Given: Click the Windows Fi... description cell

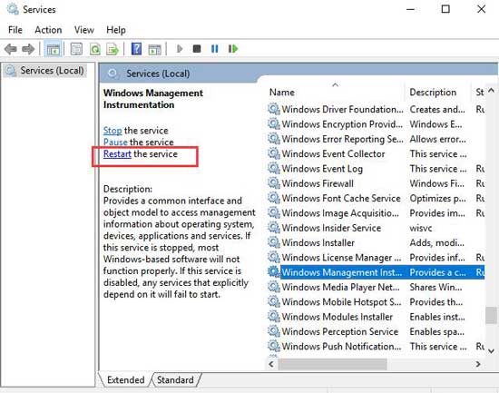Looking at the screenshot, I should [436, 183].
